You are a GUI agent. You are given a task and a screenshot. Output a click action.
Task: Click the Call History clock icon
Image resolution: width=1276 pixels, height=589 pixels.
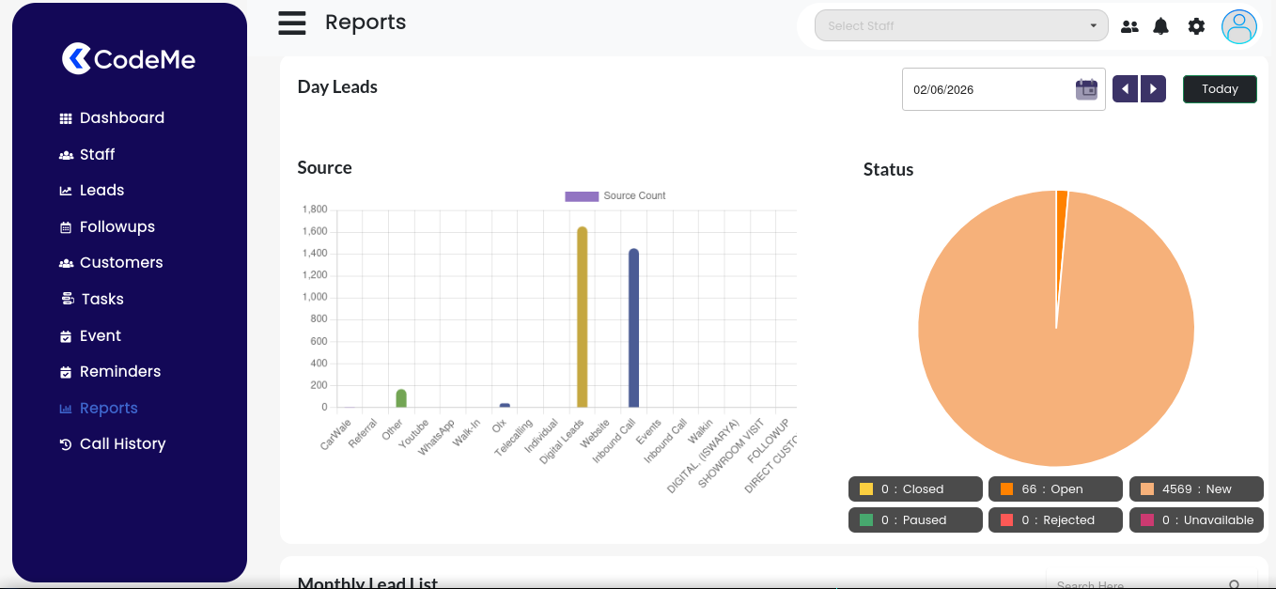[66, 444]
